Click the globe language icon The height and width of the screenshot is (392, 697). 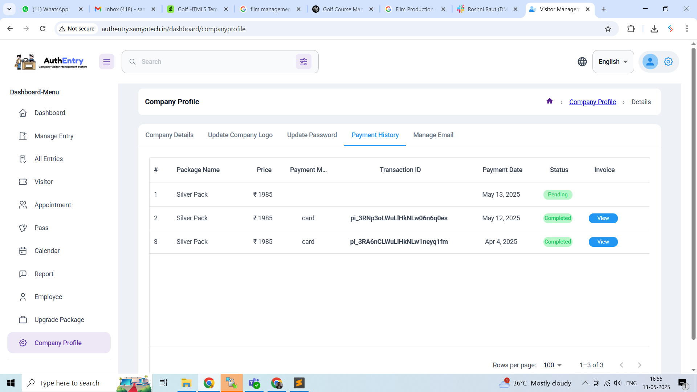tap(582, 61)
